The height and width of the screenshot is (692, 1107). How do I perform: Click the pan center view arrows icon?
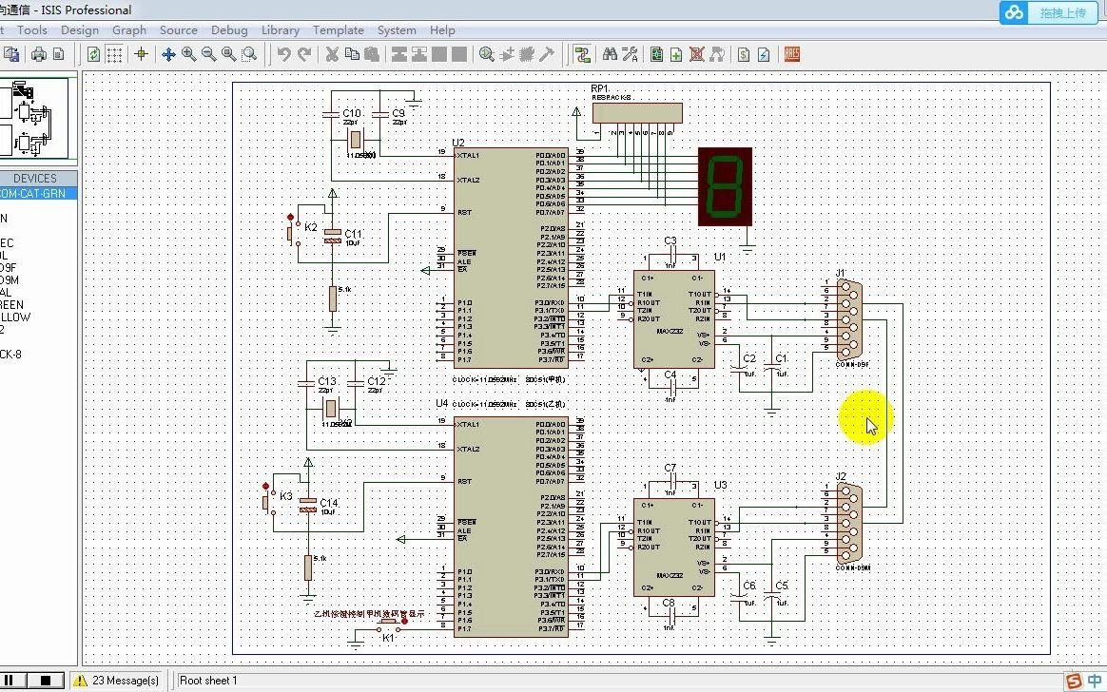pyautogui.click(x=168, y=54)
